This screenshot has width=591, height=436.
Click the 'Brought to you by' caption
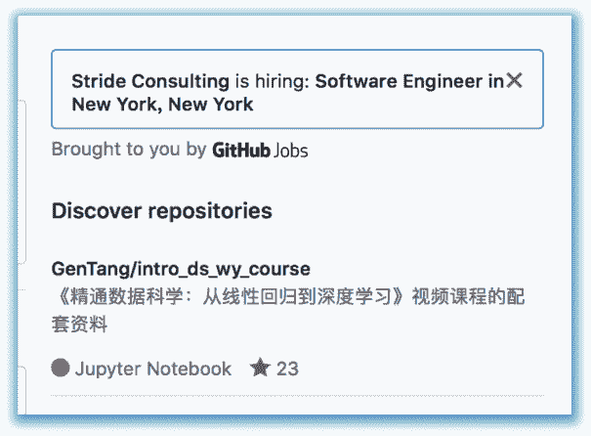click(129, 150)
